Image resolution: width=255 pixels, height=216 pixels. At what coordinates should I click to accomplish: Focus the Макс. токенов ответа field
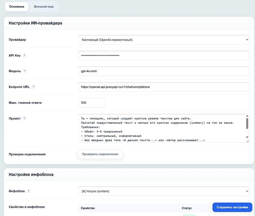pos(91,103)
